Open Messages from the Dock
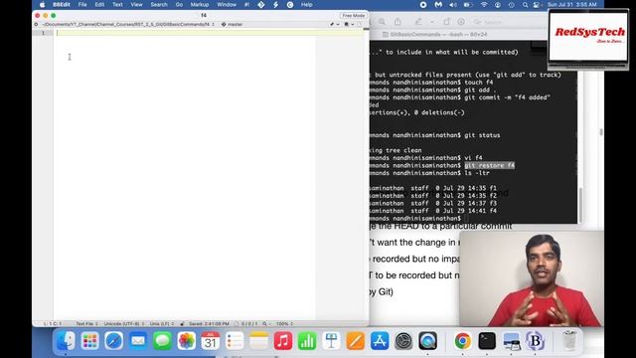Viewport: 636px width, 358px height. click(x=162, y=341)
